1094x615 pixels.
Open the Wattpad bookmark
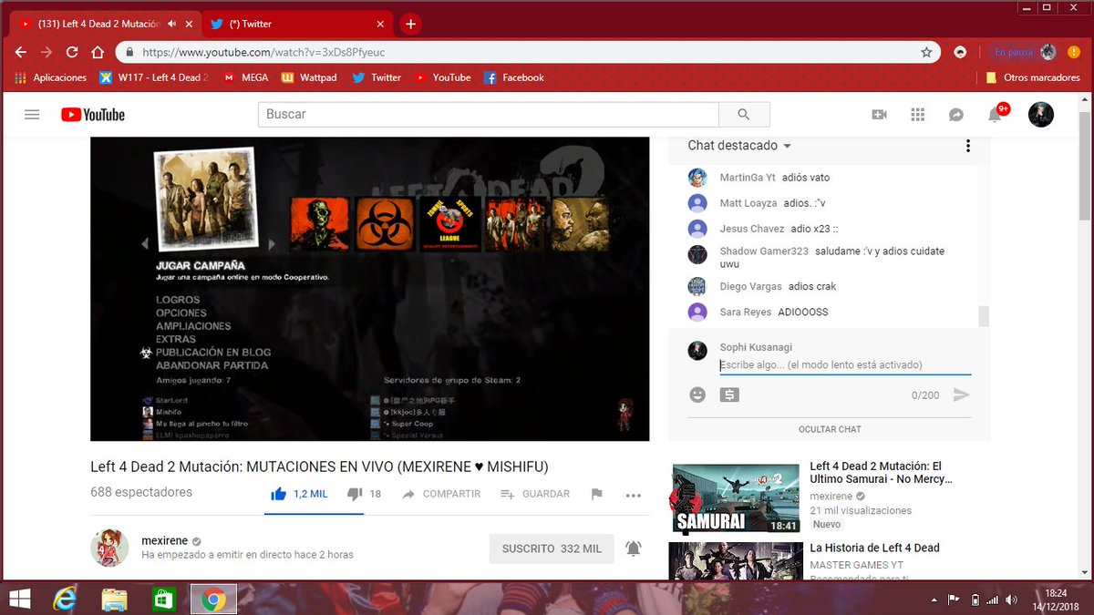point(309,77)
